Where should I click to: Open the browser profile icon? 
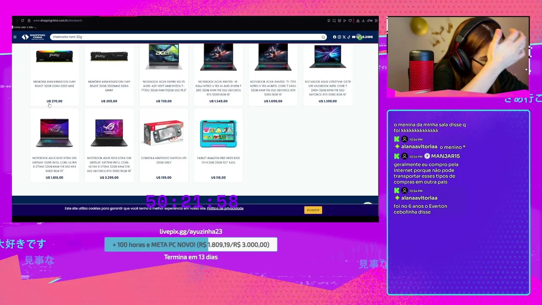coord(358,20)
